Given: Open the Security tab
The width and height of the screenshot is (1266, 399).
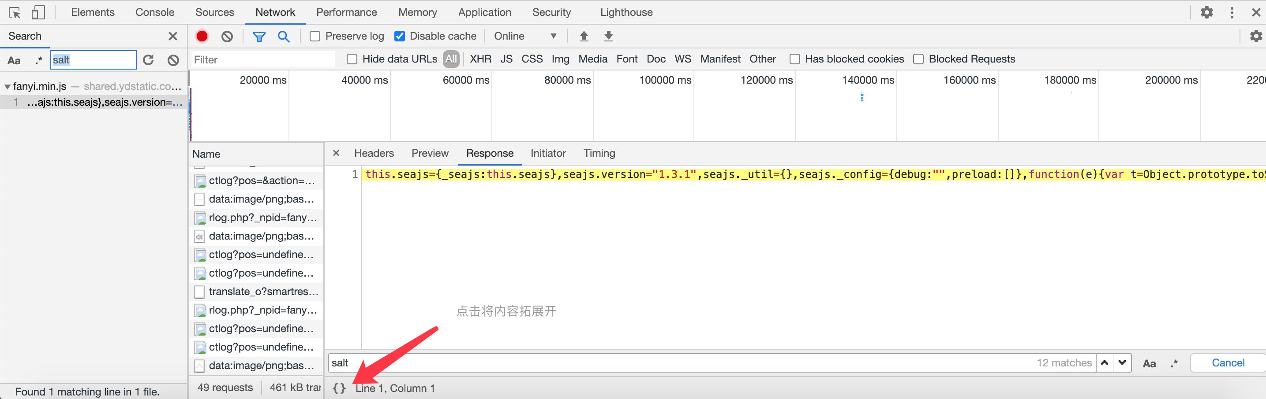Looking at the screenshot, I should click(551, 12).
